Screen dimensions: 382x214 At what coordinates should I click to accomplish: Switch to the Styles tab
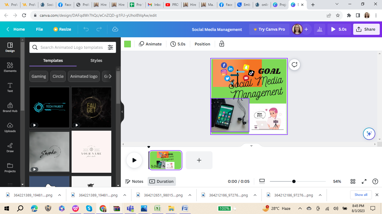(x=96, y=60)
